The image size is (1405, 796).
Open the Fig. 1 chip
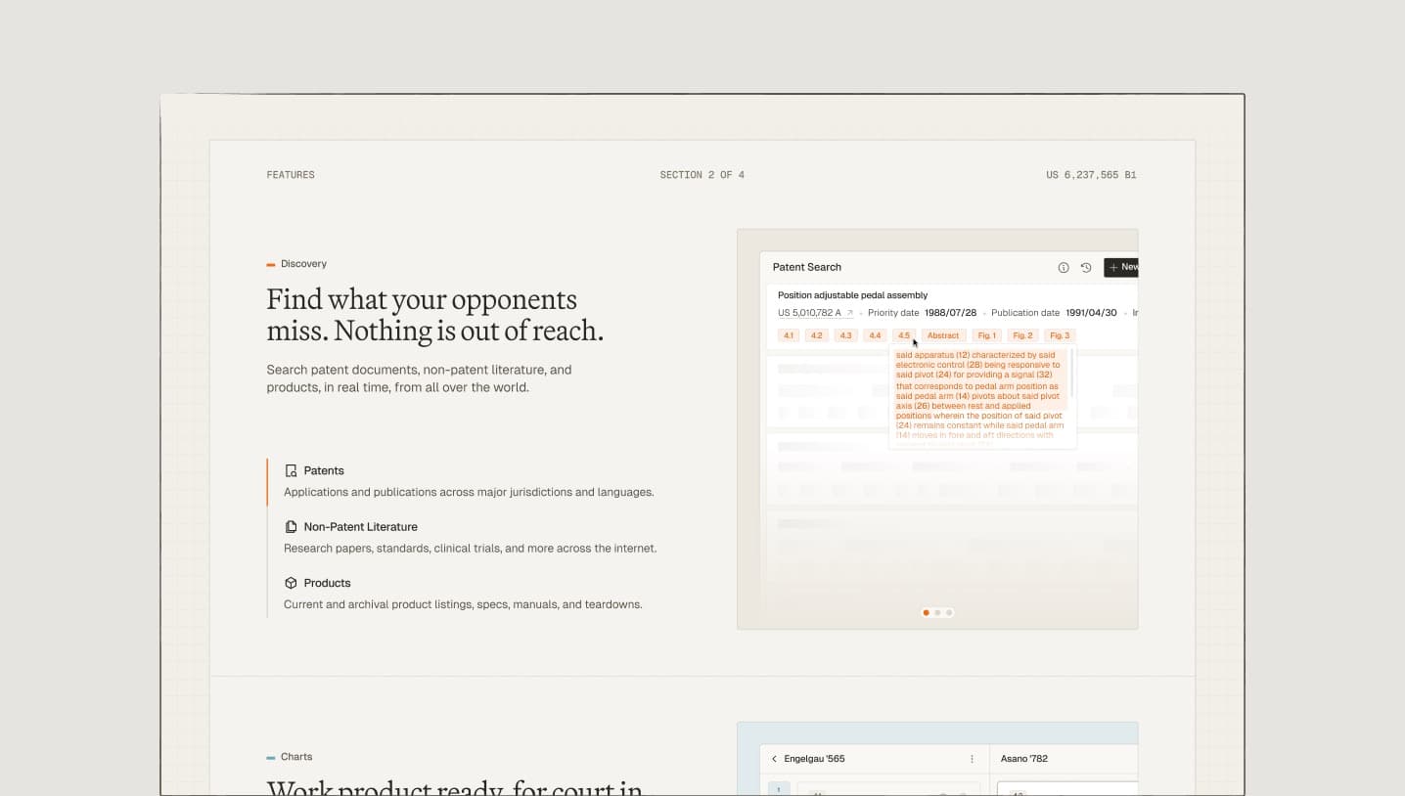pos(987,335)
